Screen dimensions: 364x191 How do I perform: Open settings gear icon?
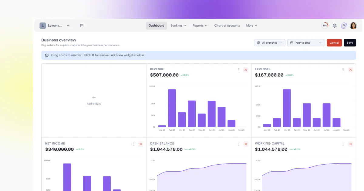pos(335,26)
